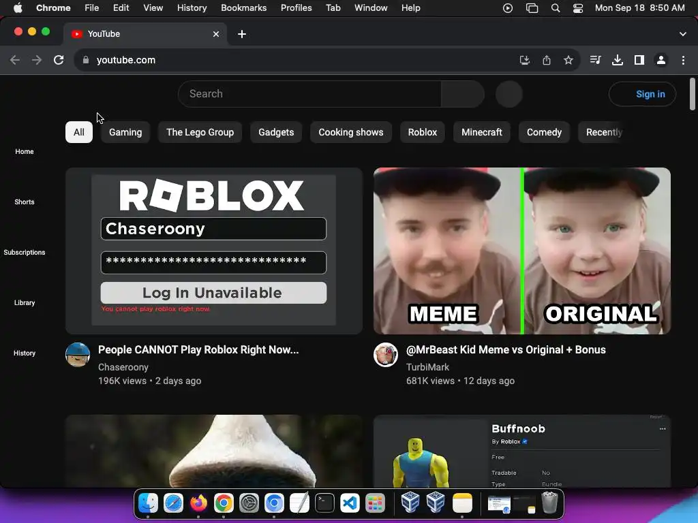Click the browser forward arrow
698x523 pixels.
[37, 60]
